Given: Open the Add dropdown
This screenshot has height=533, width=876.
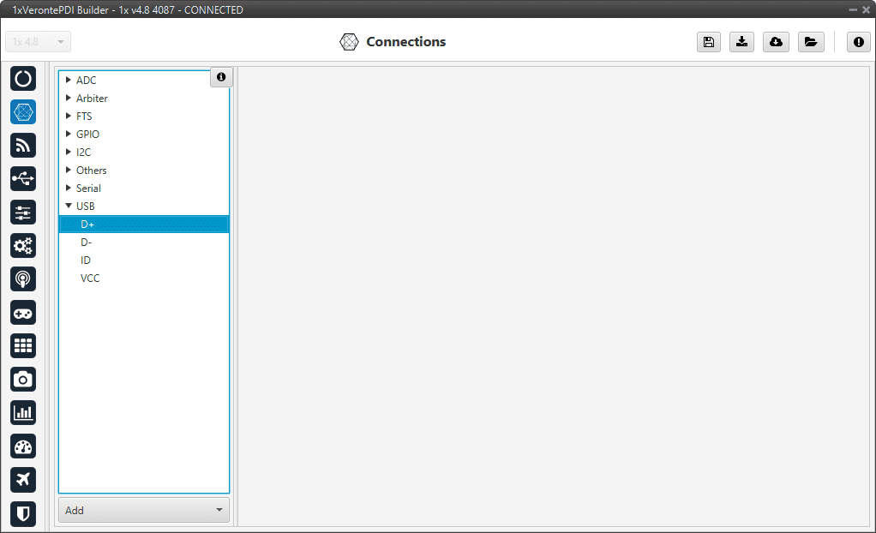Looking at the screenshot, I should click(x=144, y=510).
